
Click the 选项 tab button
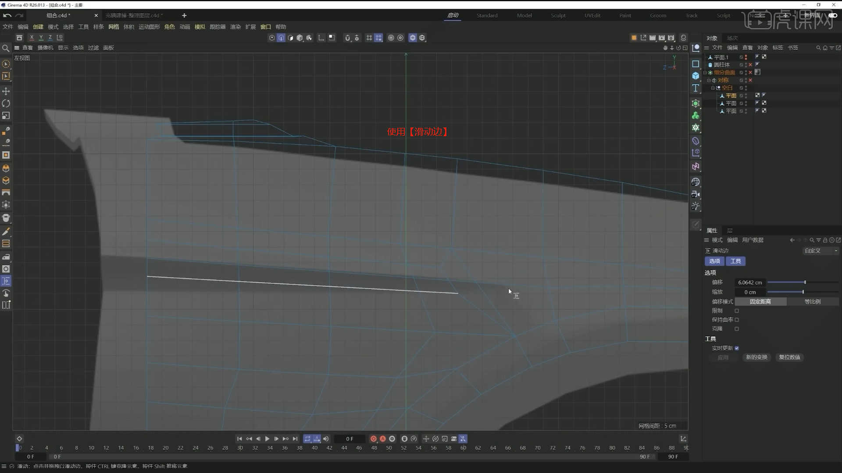click(714, 261)
